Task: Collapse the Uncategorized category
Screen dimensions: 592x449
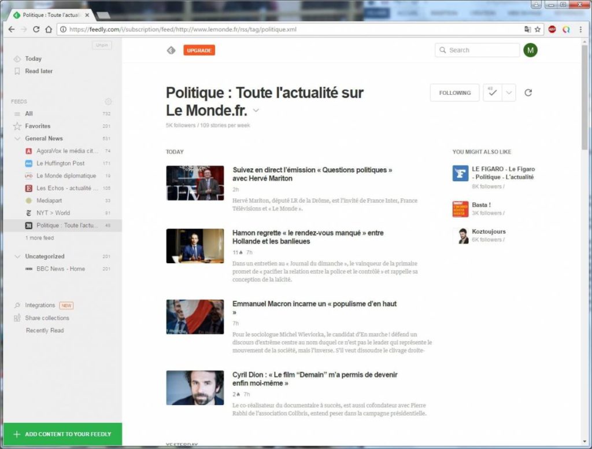Action: (17, 257)
